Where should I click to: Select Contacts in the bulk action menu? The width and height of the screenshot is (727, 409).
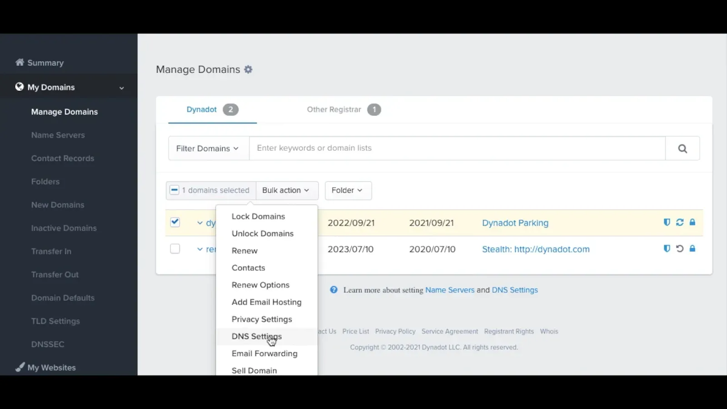coord(248,268)
